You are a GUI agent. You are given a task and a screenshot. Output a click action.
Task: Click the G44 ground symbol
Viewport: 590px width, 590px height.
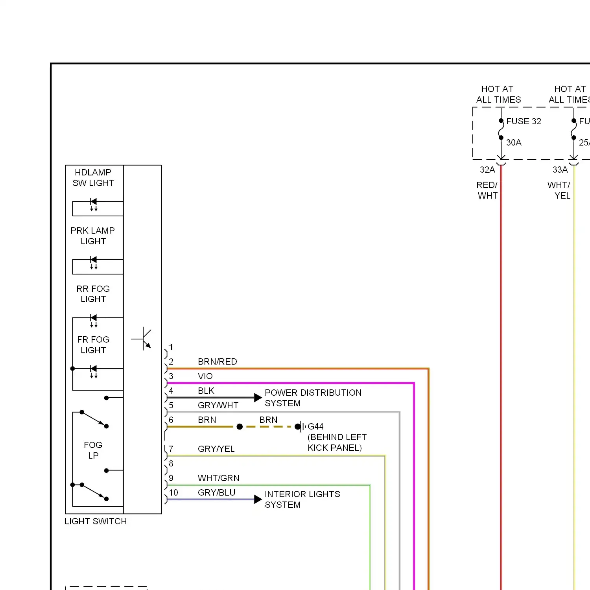pos(301,426)
